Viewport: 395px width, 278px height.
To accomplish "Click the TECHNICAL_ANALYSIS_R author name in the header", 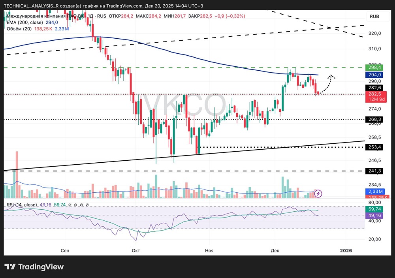I will (31, 6).
